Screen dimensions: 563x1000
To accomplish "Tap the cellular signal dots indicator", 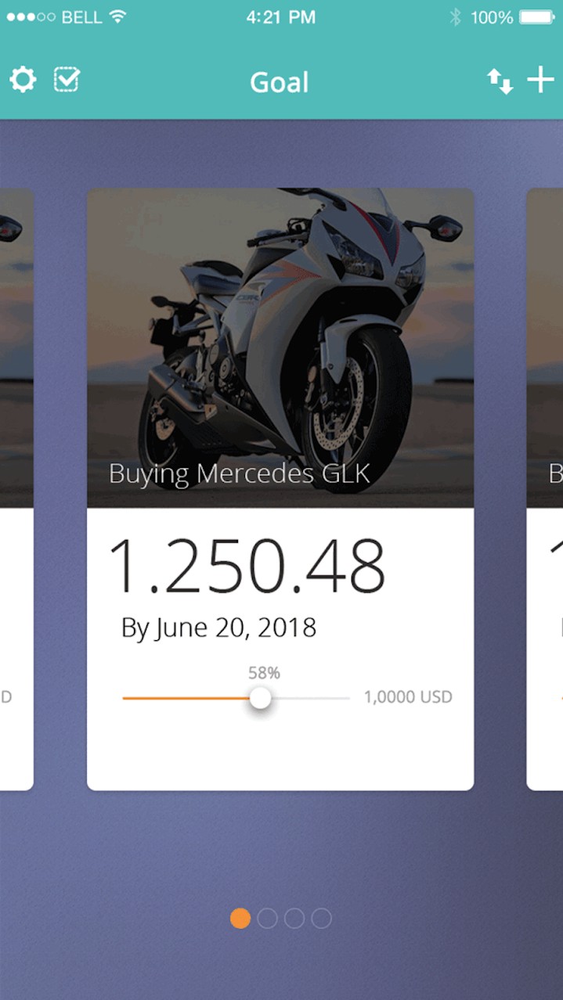I will [x=31, y=17].
